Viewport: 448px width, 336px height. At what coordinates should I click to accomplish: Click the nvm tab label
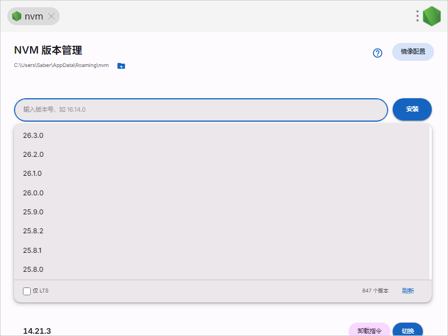(34, 16)
